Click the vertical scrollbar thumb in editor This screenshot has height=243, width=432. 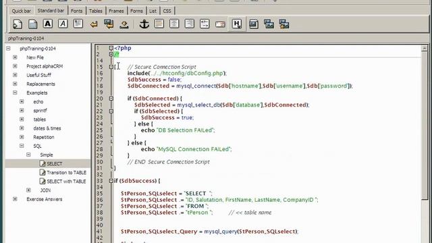tap(425, 125)
